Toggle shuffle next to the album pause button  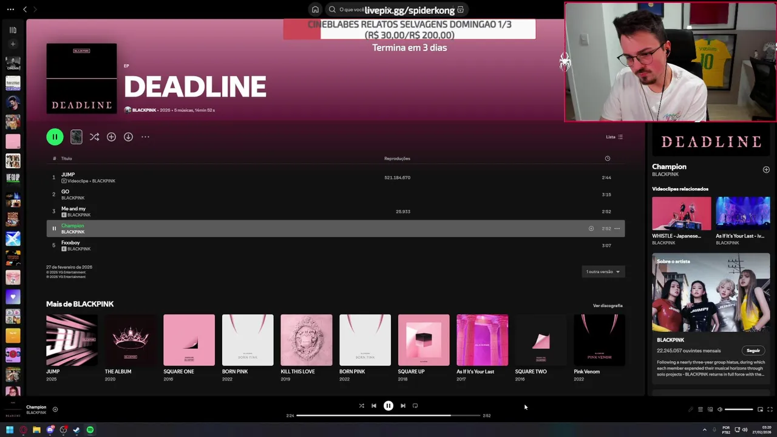94,137
